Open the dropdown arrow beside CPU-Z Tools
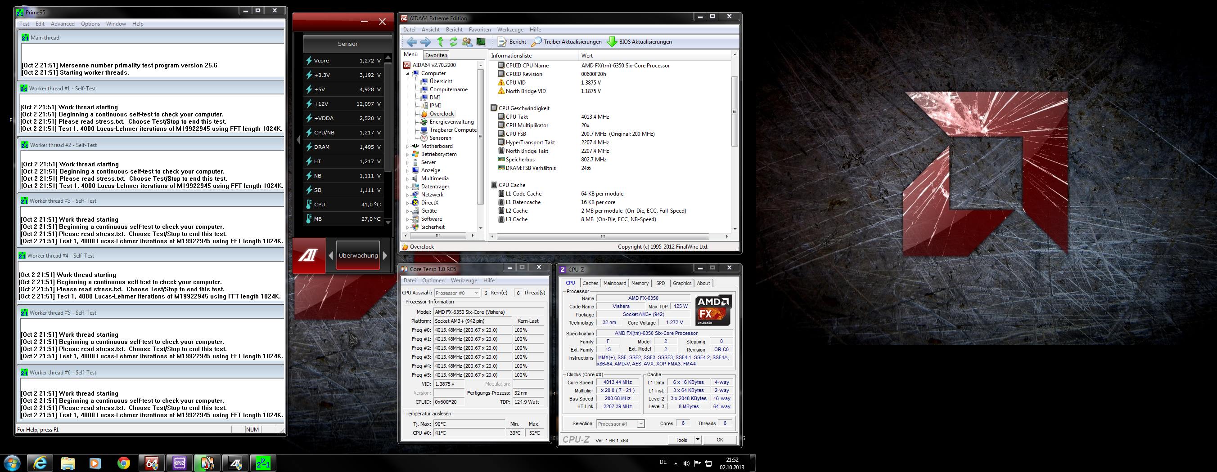Image resolution: width=1217 pixels, height=472 pixels. (x=698, y=440)
